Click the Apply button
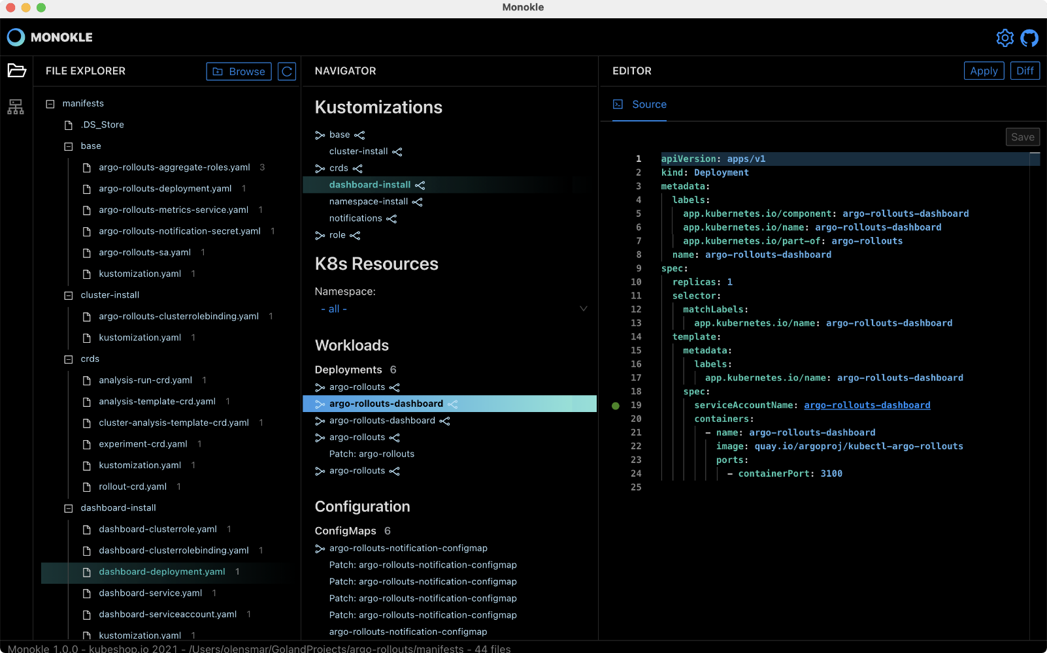This screenshot has height=653, width=1047. pos(984,71)
